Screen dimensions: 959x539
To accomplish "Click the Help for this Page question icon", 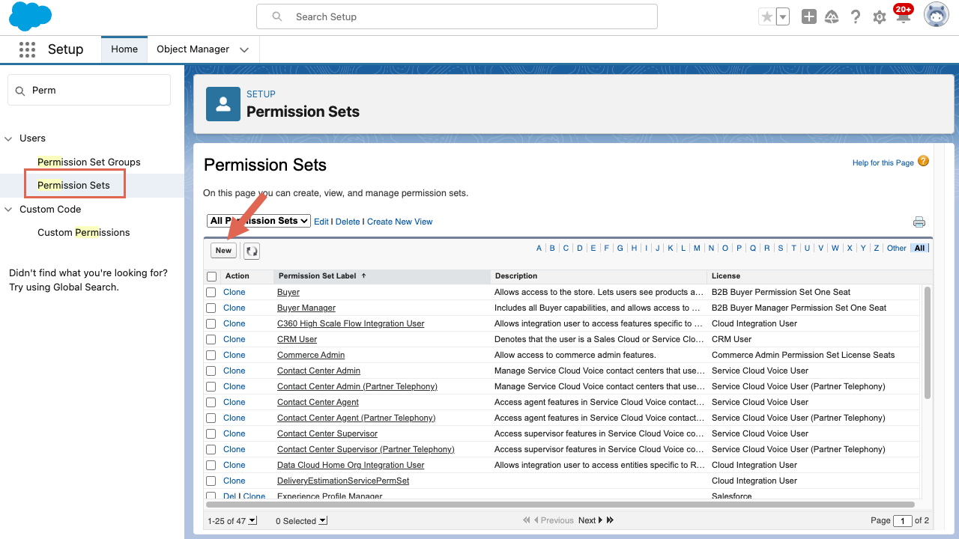I will tap(923, 161).
